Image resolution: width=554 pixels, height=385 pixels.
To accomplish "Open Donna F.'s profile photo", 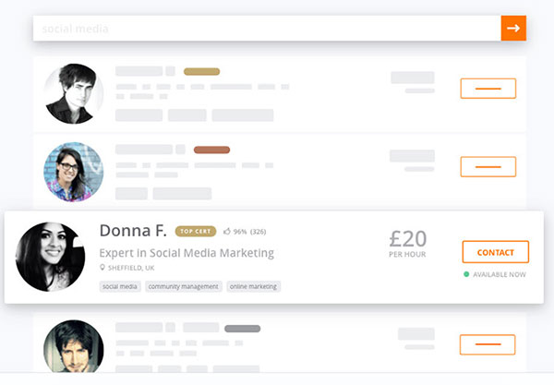I will point(51,257).
